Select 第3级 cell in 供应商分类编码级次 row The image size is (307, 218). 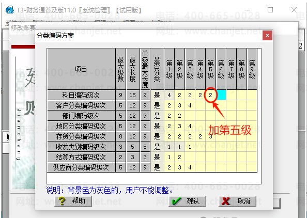[x=190, y=167]
